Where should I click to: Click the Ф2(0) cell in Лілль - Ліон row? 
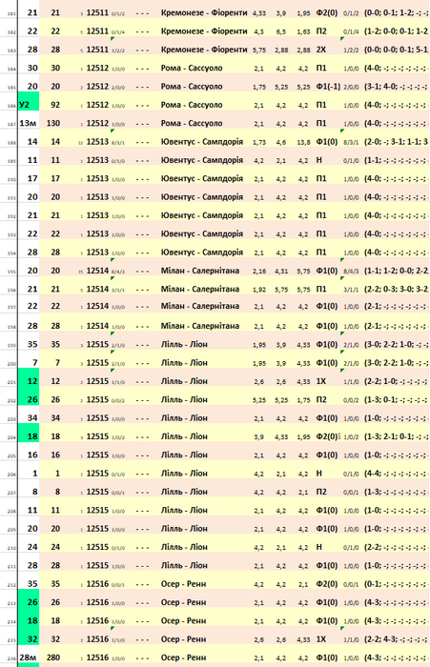[x=326, y=436]
